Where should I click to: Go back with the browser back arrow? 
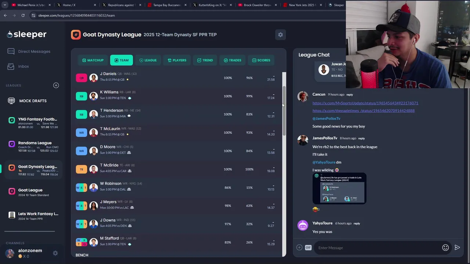tap(5, 15)
